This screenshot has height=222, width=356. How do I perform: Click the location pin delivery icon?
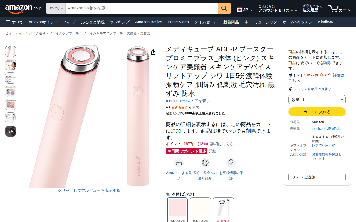[x=291, y=89]
